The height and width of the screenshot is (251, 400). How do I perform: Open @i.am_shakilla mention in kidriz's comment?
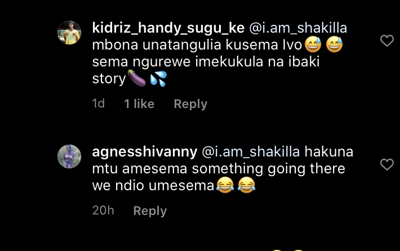[298, 28]
